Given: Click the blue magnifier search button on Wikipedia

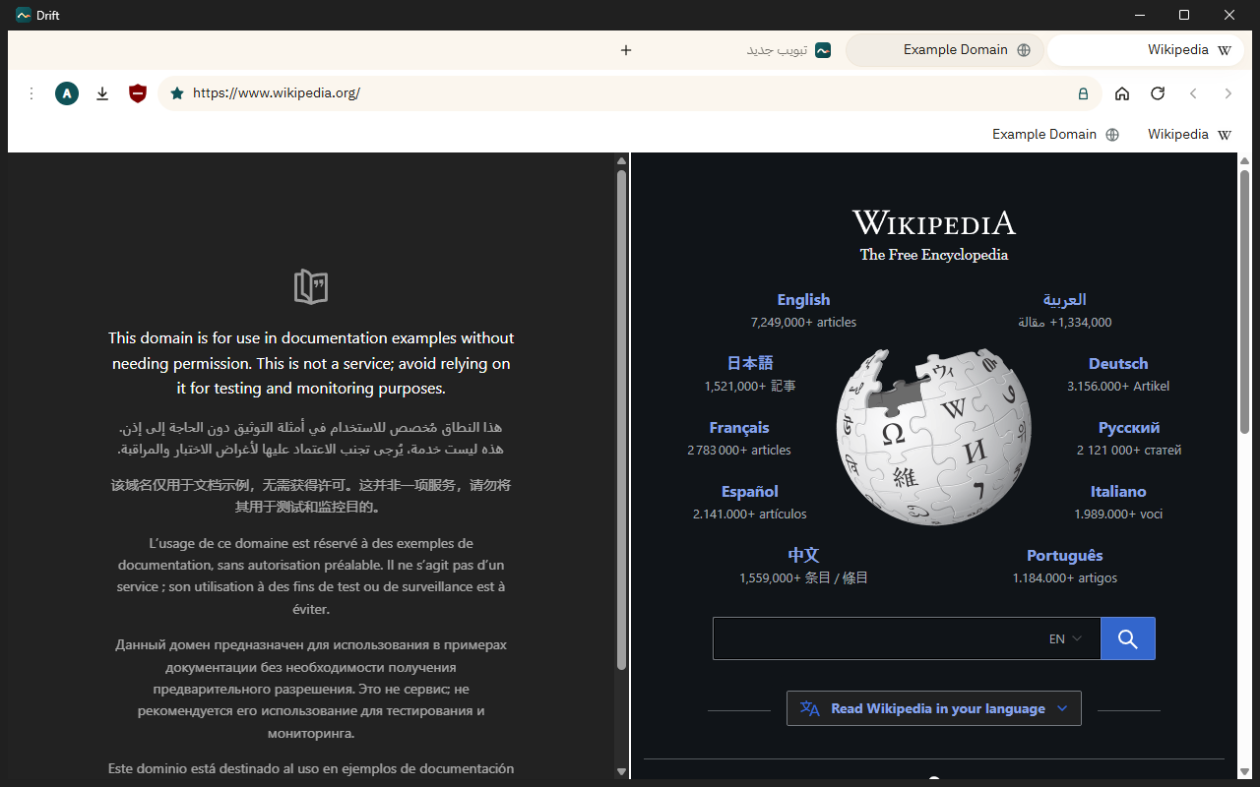Looking at the screenshot, I should pos(1128,638).
